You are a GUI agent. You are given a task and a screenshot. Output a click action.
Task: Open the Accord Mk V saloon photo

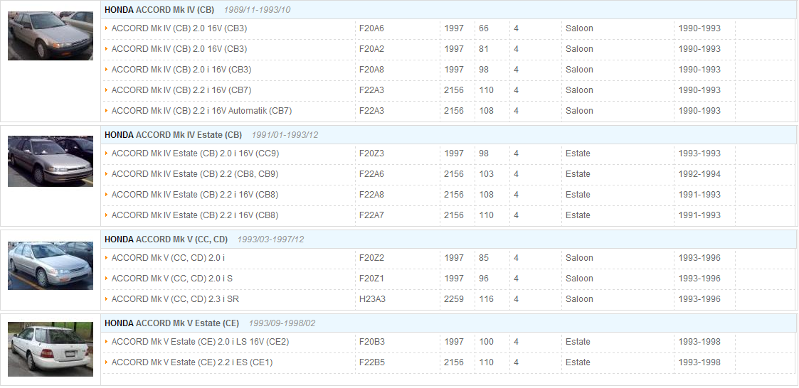coord(51,266)
